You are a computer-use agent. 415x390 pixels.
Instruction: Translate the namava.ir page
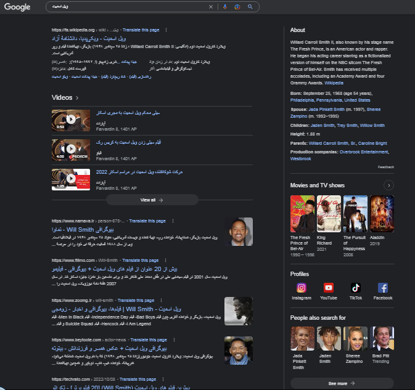click(x=147, y=221)
